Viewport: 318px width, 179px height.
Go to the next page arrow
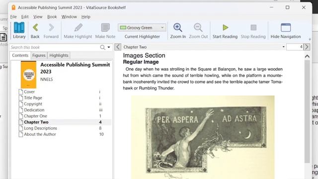click(x=307, y=47)
